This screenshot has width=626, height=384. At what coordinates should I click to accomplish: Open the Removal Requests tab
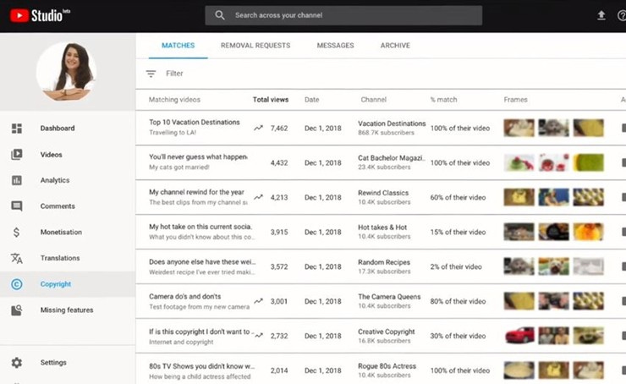coord(255,46)
